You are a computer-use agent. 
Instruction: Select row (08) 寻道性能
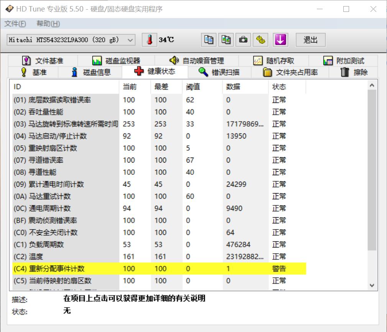coord(159,172)
